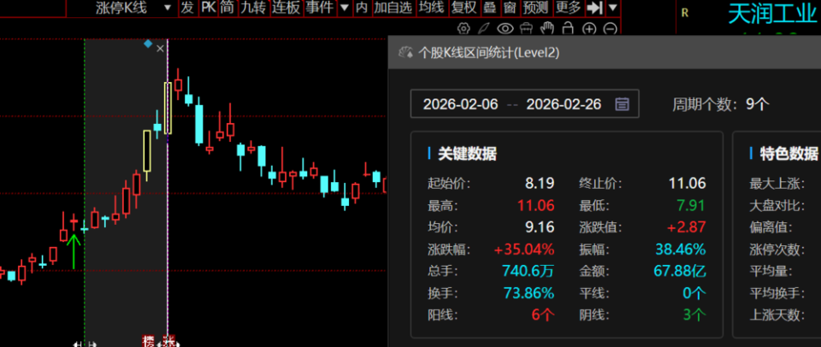The width and height of the screenshot is (821, 347).
Task: Click the 窗 window button
Action: point(509,8)
